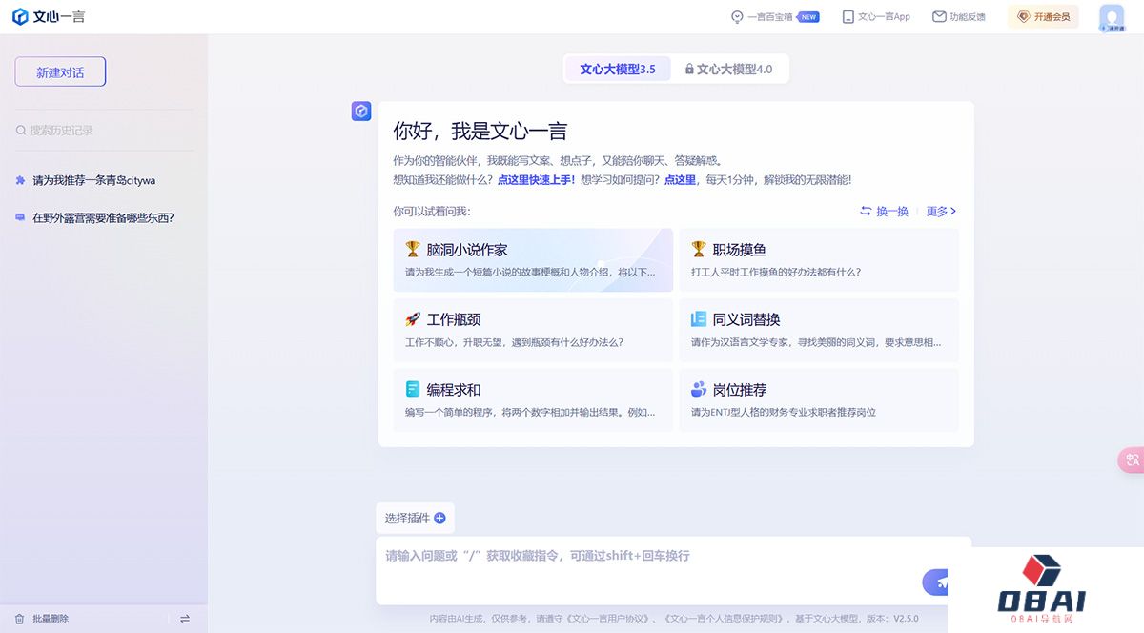Select the 编程求和 prompt card
The width and height of the screenshot is (1144, 633).
(533, 399)
